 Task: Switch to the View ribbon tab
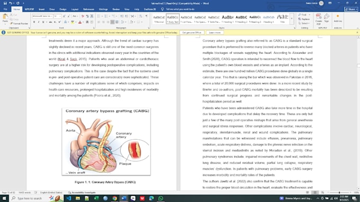coord(127,9)
